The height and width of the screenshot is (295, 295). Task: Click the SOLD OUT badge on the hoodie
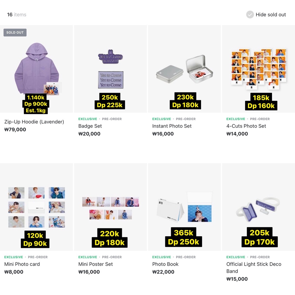pyautogui.click(x=15, y=32)
